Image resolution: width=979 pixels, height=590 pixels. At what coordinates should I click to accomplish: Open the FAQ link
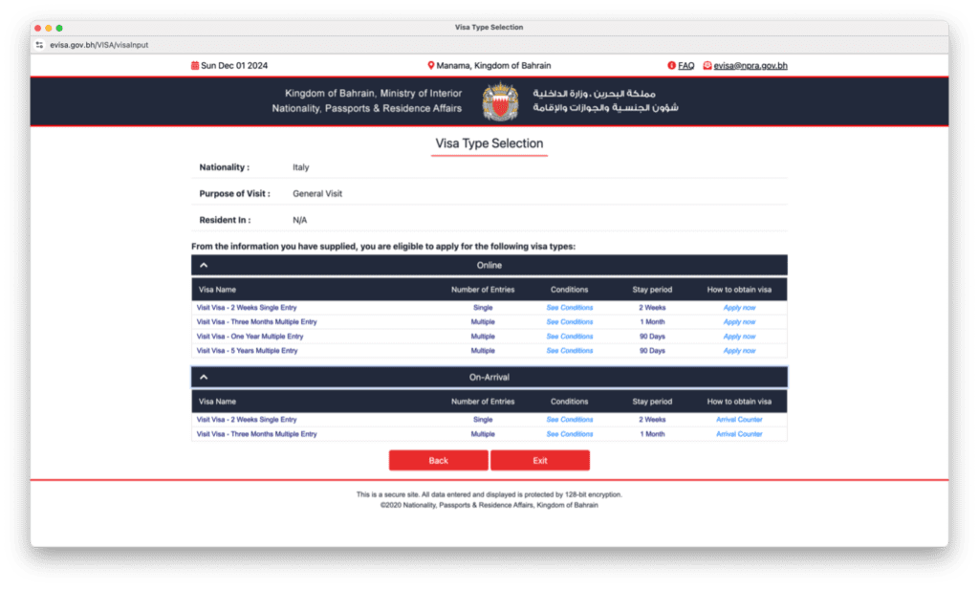(685, 66)
